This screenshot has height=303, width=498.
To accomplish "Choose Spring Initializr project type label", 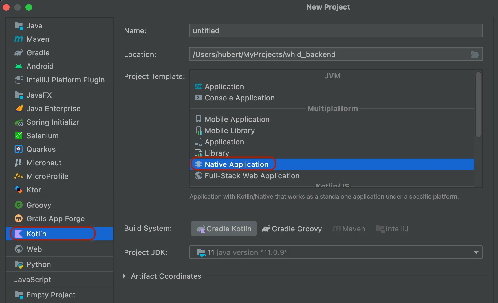I will point(53,122).
